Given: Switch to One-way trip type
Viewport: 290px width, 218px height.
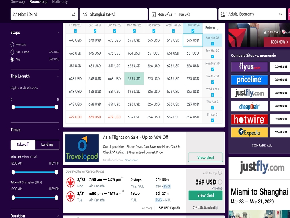Looking at the screenshot, I should click(x=18, y=2).
